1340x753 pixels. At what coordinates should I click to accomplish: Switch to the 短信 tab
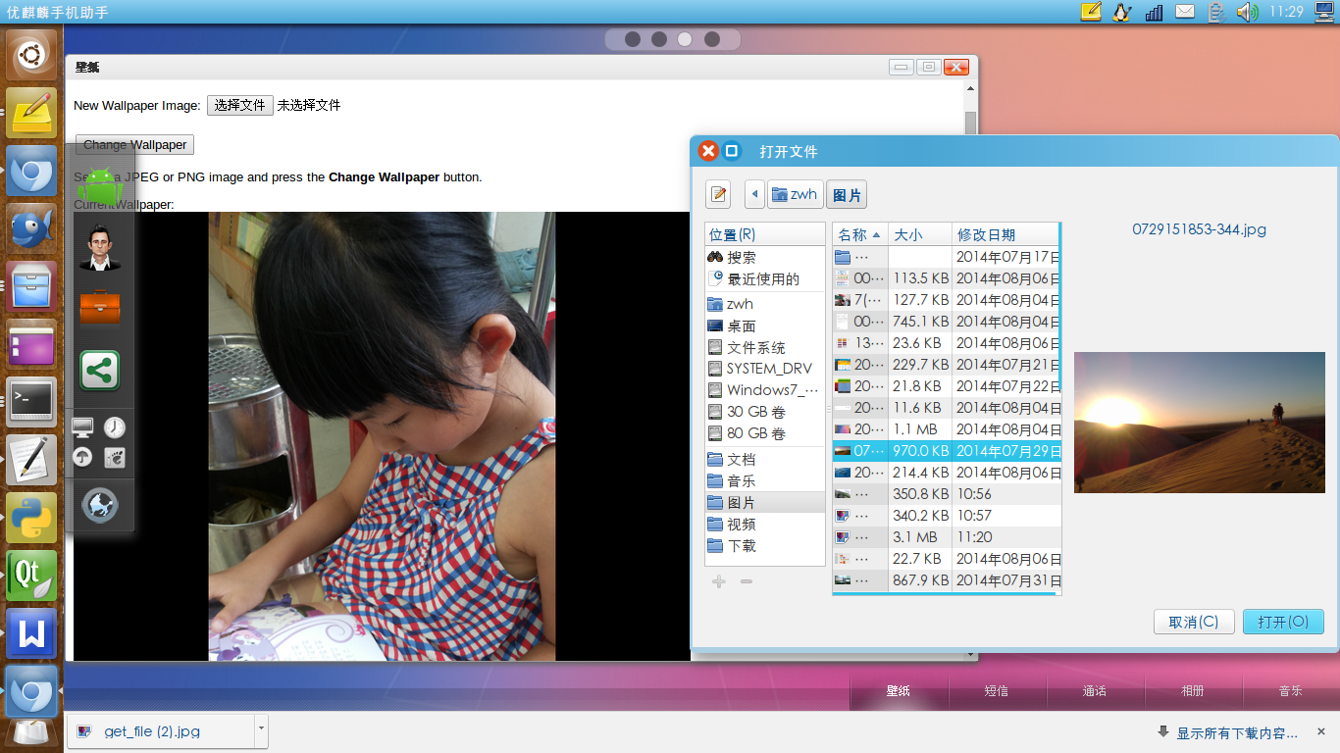pyautogui.click(x=997, y=690)
